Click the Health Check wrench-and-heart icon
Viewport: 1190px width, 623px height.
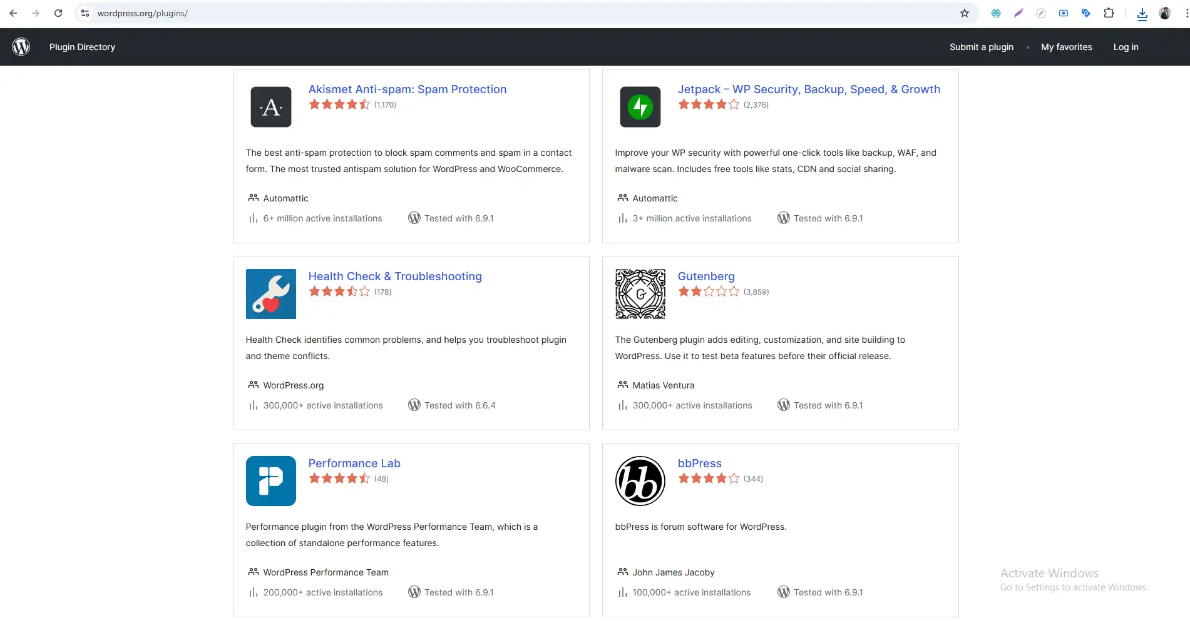270,293
